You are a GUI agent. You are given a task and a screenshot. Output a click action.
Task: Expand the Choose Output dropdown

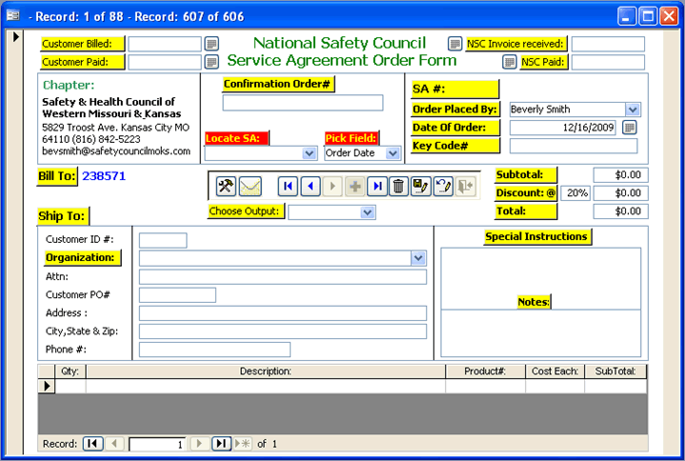point(368,212)
